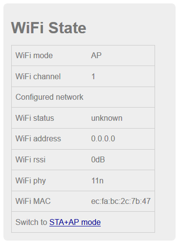Select the WiFi mode label
Viewport: 179px width, 245px height.
(34, 55)
